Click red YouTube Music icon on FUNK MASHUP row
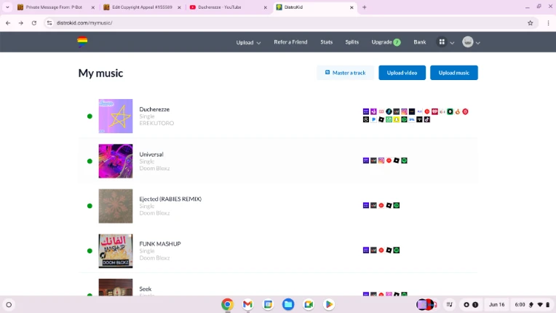This screenshot has height=313, width=556. click(x=381, y=250)
